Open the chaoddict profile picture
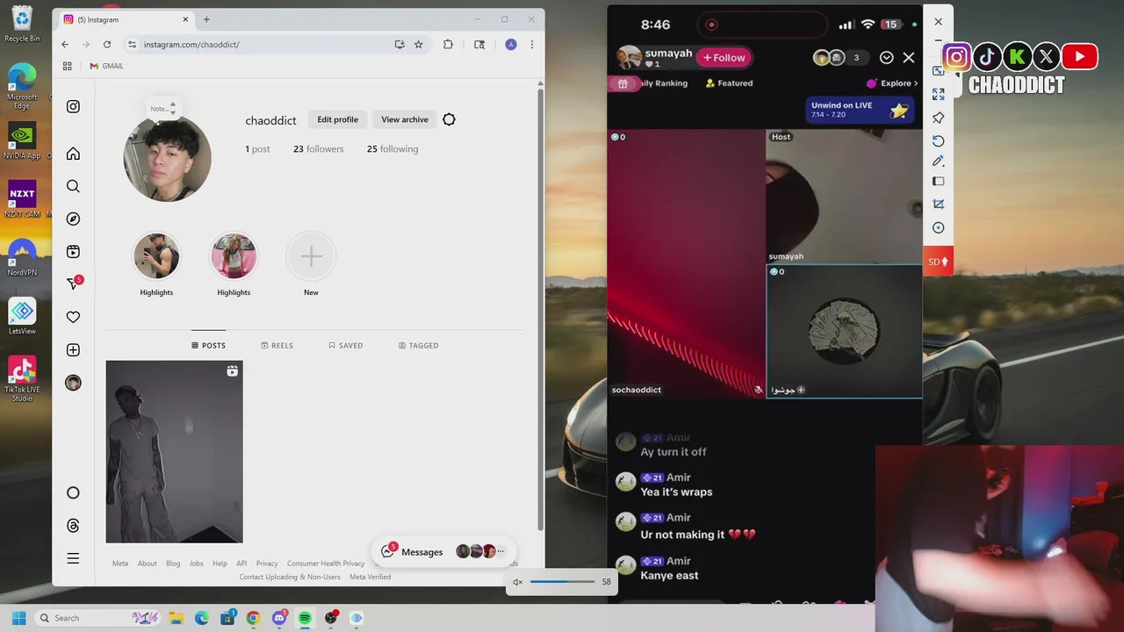Image resolution: width=1124 pixels, height=632 pixels. (x=167, y=159)
